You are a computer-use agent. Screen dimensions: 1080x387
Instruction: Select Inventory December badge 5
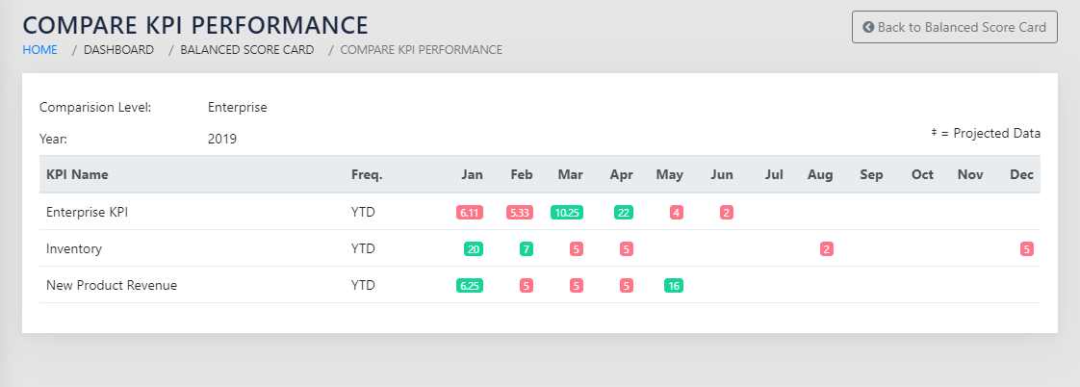tap(1026, 248)
